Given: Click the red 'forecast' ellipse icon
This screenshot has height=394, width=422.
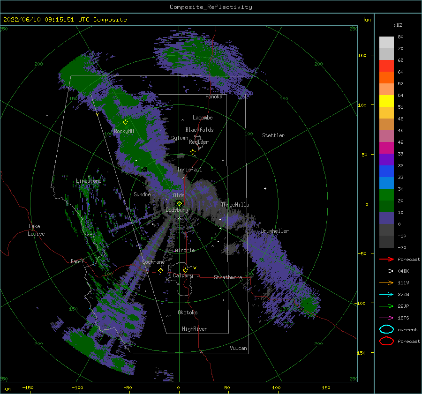Looking at the screenshot, I should click(386, 341).
